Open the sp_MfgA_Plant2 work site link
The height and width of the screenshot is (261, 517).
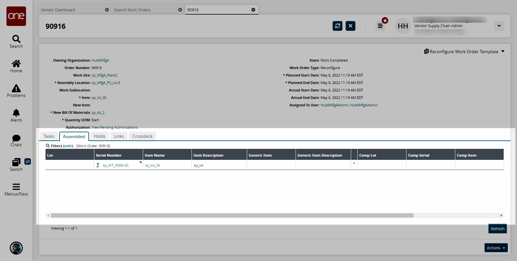(104, 75)
